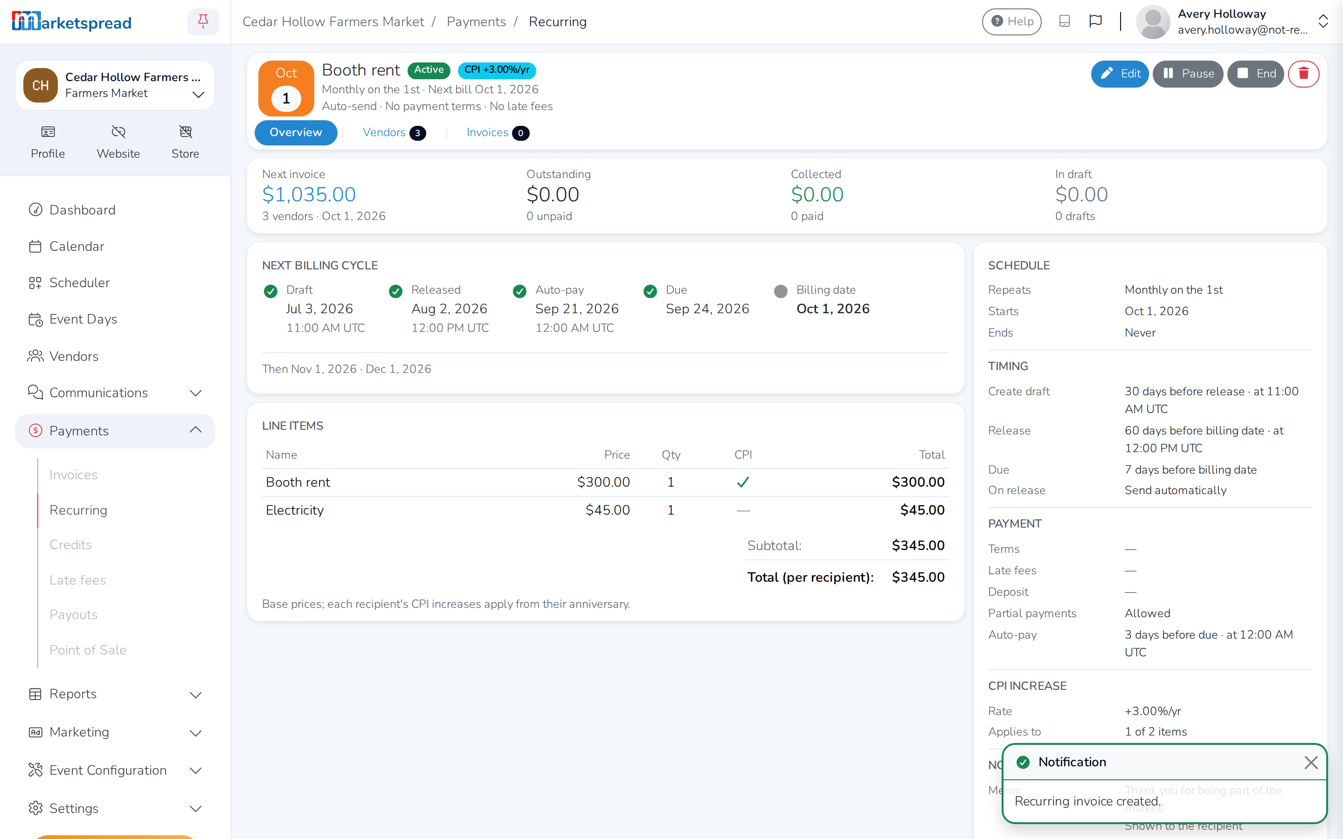
Task: Select the Credits submenu item
Action: coord(70,545)
